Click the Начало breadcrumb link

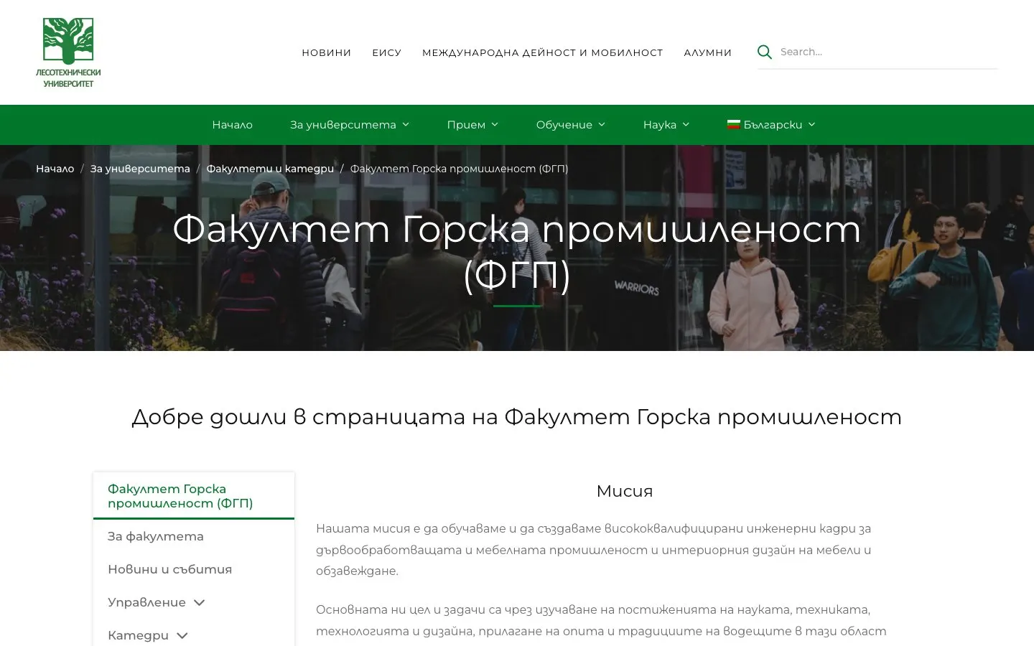tap(55, 169)
